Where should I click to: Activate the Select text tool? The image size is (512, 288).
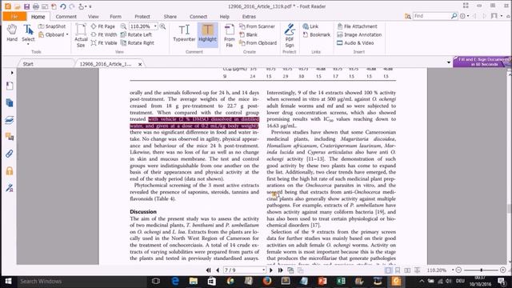(x=28, y=33)
